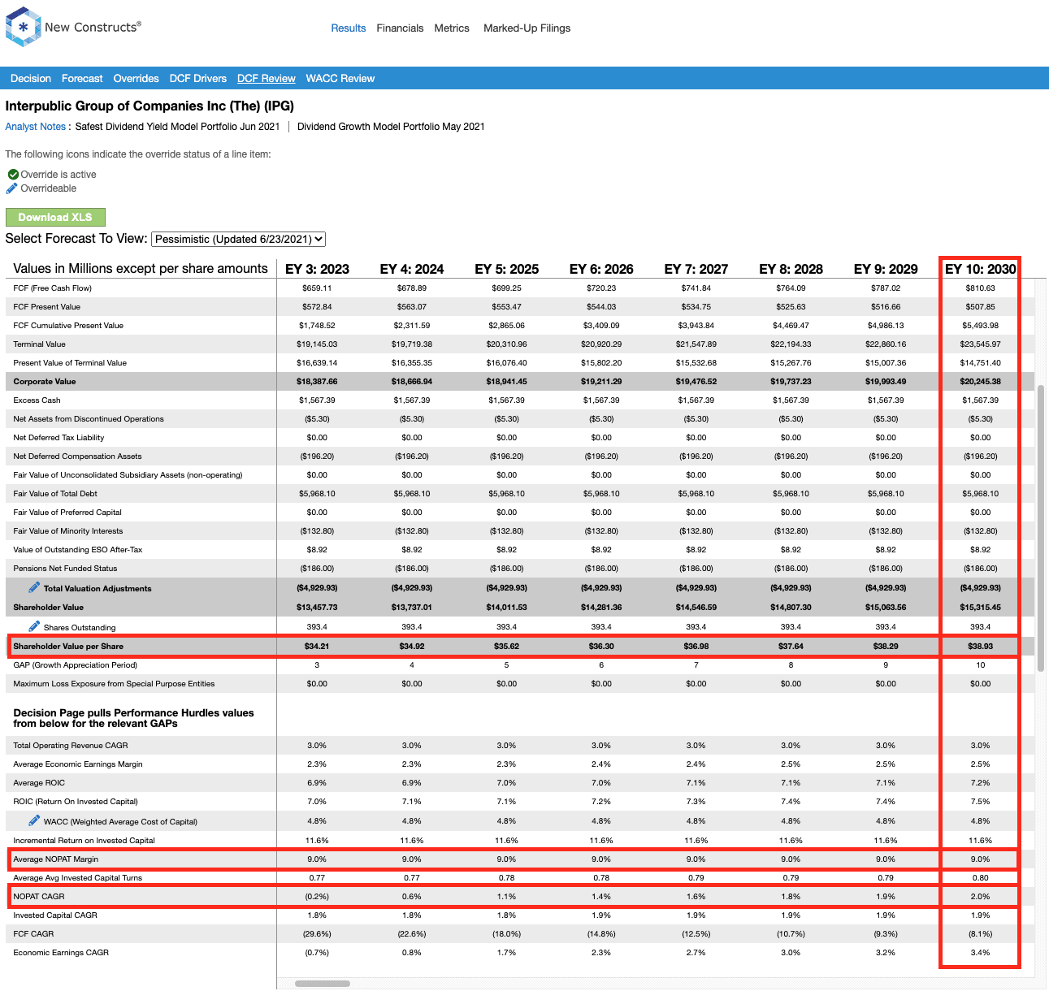Click the 0.80 Invested Capital Turns cell
This screenshot has height=991, width=1049.
click(x=981, y=878)
